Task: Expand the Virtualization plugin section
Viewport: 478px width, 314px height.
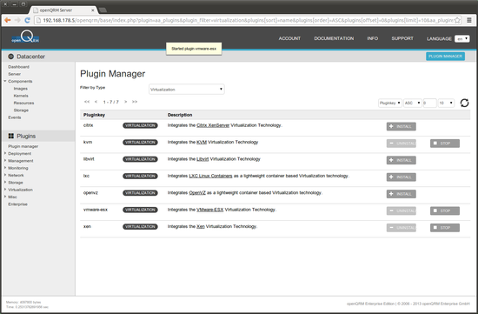Action: 5,190
